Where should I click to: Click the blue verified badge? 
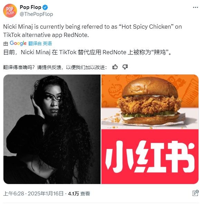click(x=45, y=7)
